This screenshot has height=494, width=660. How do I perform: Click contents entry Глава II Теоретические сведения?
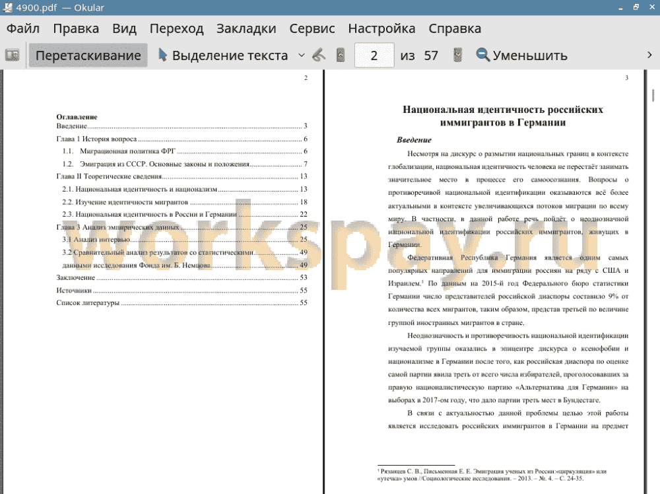click(182, 176)
